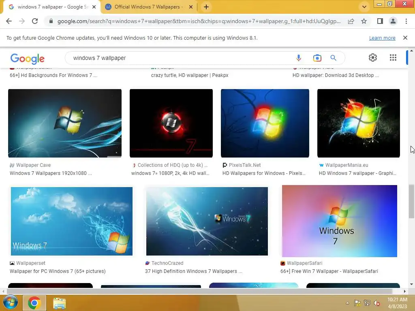Open the Google apps grid

[x=393, y=58]
